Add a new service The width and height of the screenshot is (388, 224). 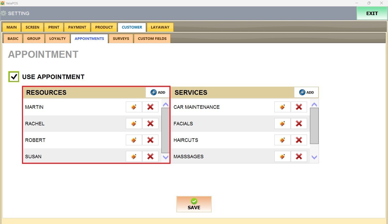click(x=306, y=92)
